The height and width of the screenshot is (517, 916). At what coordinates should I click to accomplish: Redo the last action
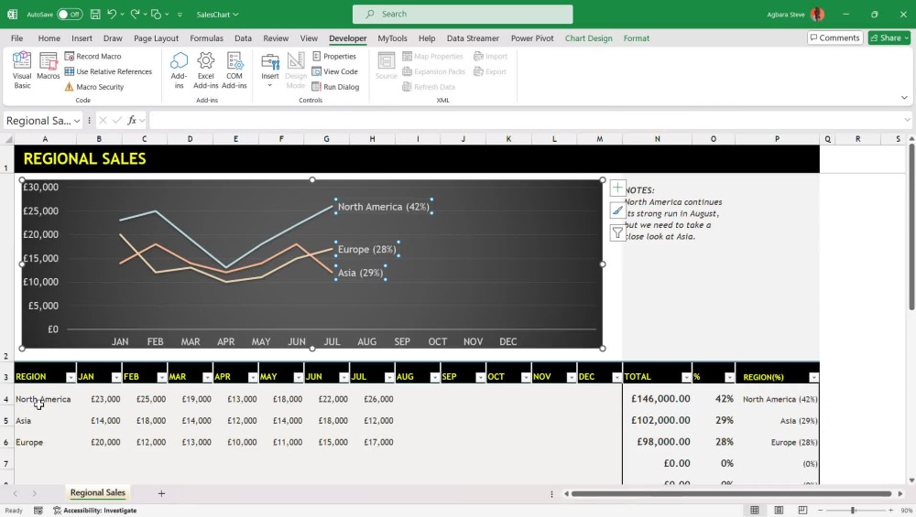(135, 14)
